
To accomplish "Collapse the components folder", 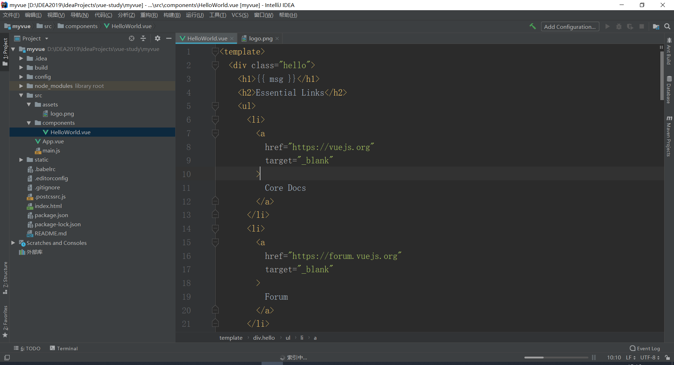I will click(29, 123).
